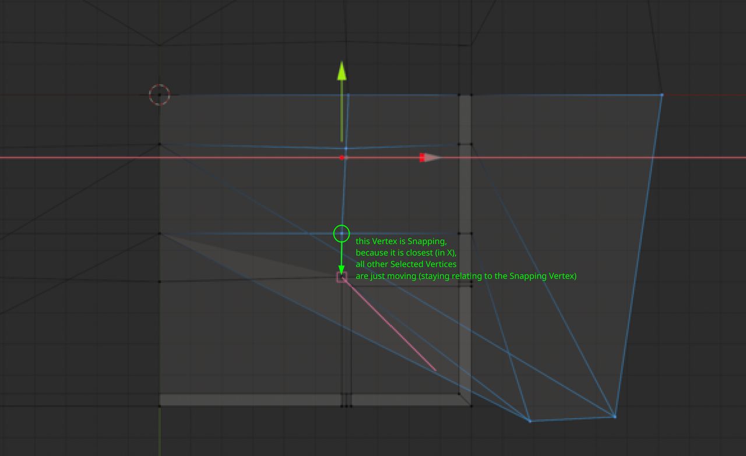
Task: Click the 3D cursor red-white dashed circle
Action: 159,94
